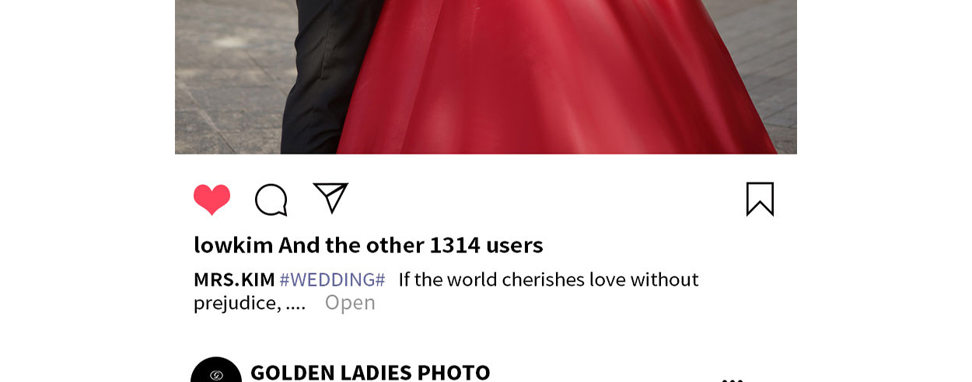Image resolution: width=972 pixels, height=382 pixels.
Task: Open the three-dots menu beside GOLDEN LADIES PHOTO
Action: point(732,380)
